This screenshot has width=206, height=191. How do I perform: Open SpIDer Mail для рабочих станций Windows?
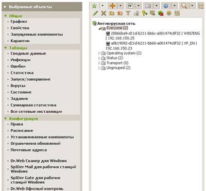pos(43,169)
